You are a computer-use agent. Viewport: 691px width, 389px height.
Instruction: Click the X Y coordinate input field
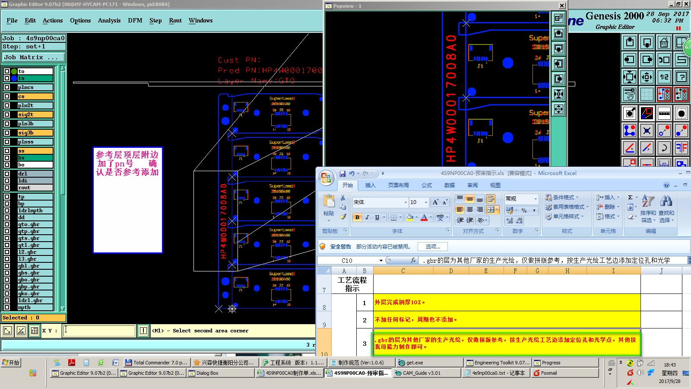click(99, 331)
